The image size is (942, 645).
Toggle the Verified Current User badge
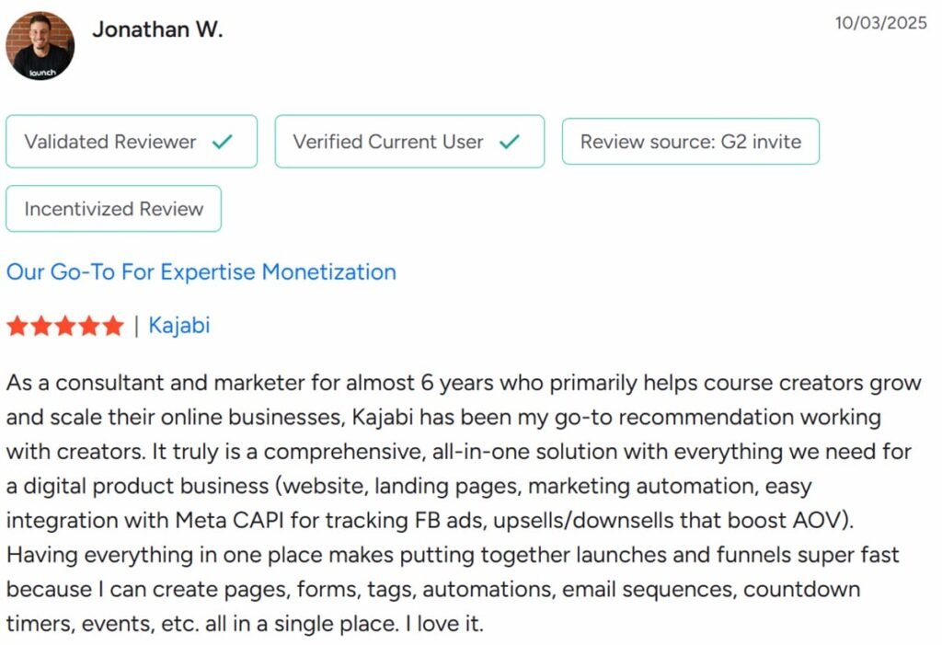coord(409,142)
